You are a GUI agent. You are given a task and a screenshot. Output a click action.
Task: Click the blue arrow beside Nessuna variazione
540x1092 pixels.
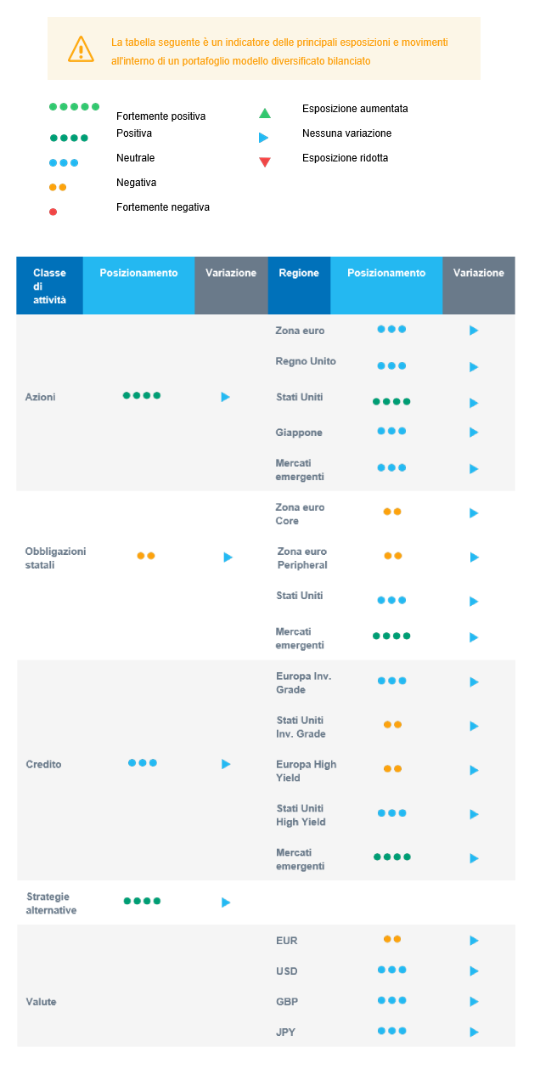(x=264, y=138)
